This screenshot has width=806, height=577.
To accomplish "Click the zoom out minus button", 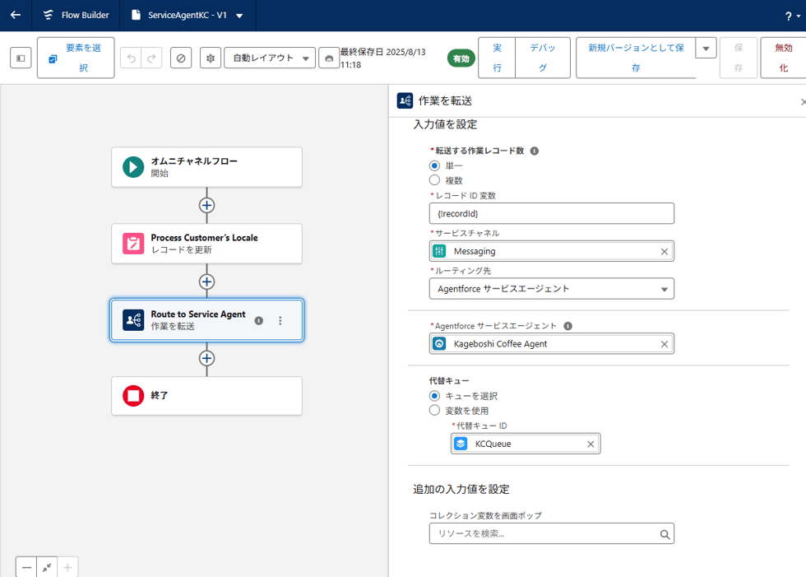I will [26, 568].
